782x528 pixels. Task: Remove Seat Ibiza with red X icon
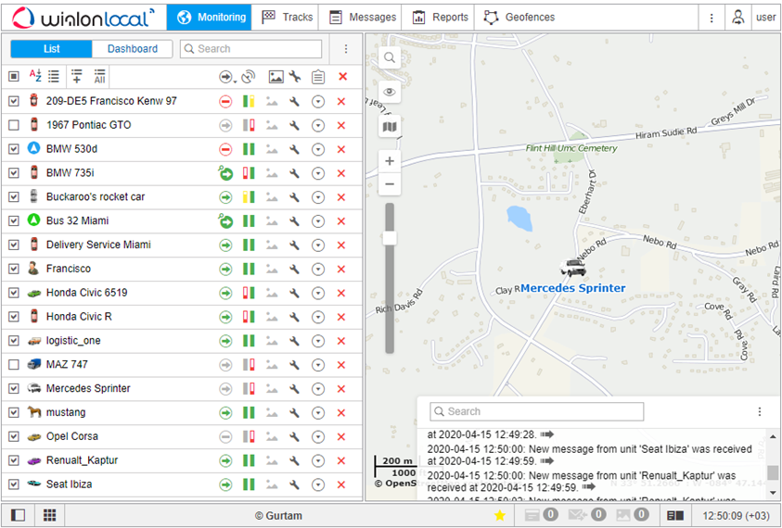click(x=340, y=484)
